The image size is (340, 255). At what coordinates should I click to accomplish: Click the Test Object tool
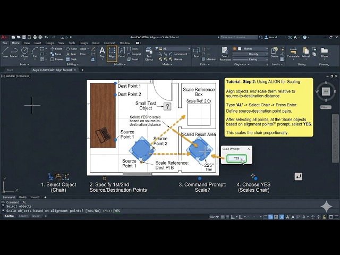point(149,54)
